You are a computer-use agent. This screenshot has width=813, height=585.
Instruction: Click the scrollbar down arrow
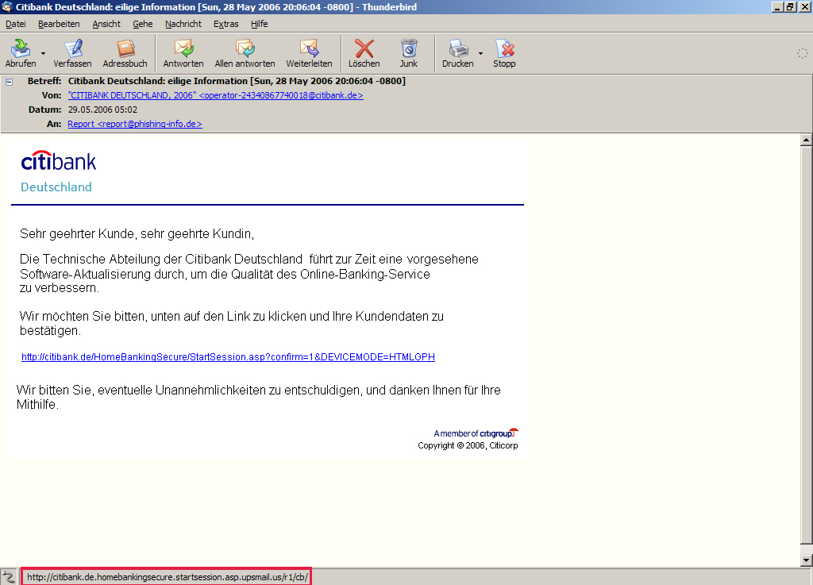tap(806, 560)
